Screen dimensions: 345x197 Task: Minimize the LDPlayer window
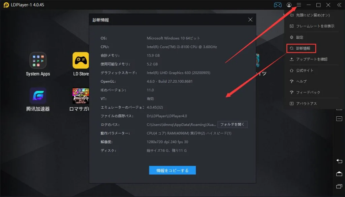pos(309,5)
